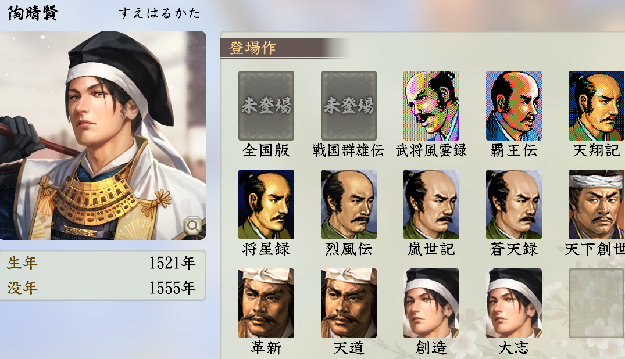The width and height of the screenshot is (625, 359).
Task: Select the 武将風雲録 portrait
Action: [x=431, y=106]
